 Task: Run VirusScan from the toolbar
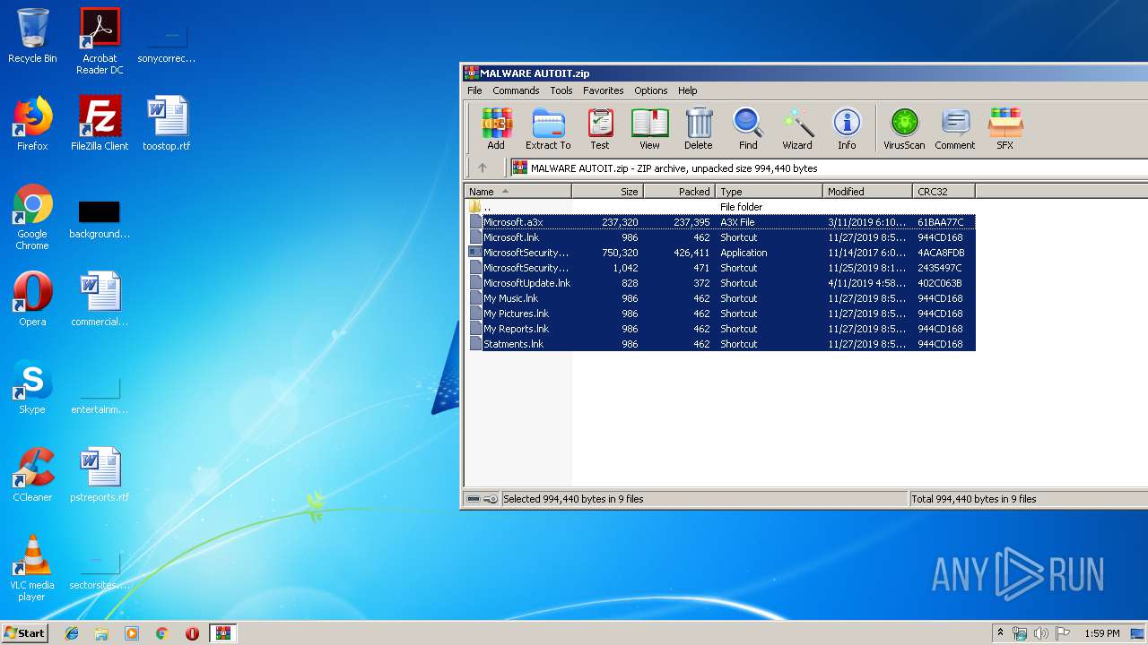[904, 128]
